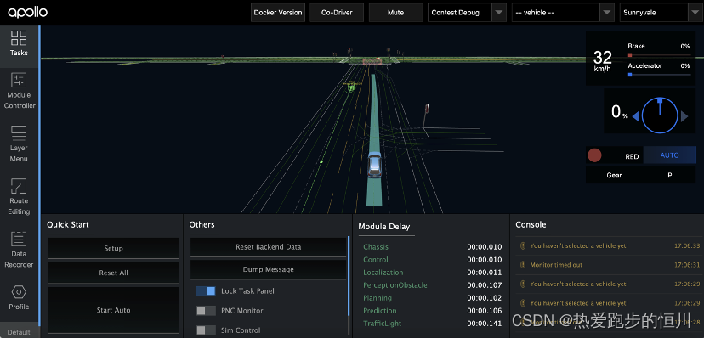Open the Route Editing sidebar icon
The image size is (704, 338).
(19, 197)
